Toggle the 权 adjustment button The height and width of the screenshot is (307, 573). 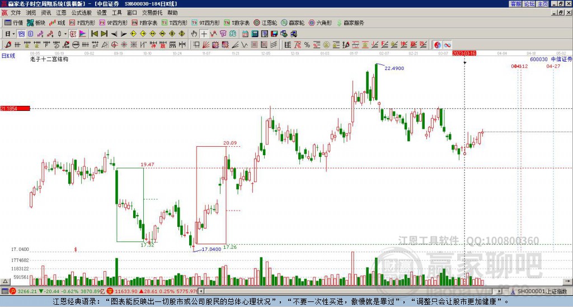[x=73, y=34]
